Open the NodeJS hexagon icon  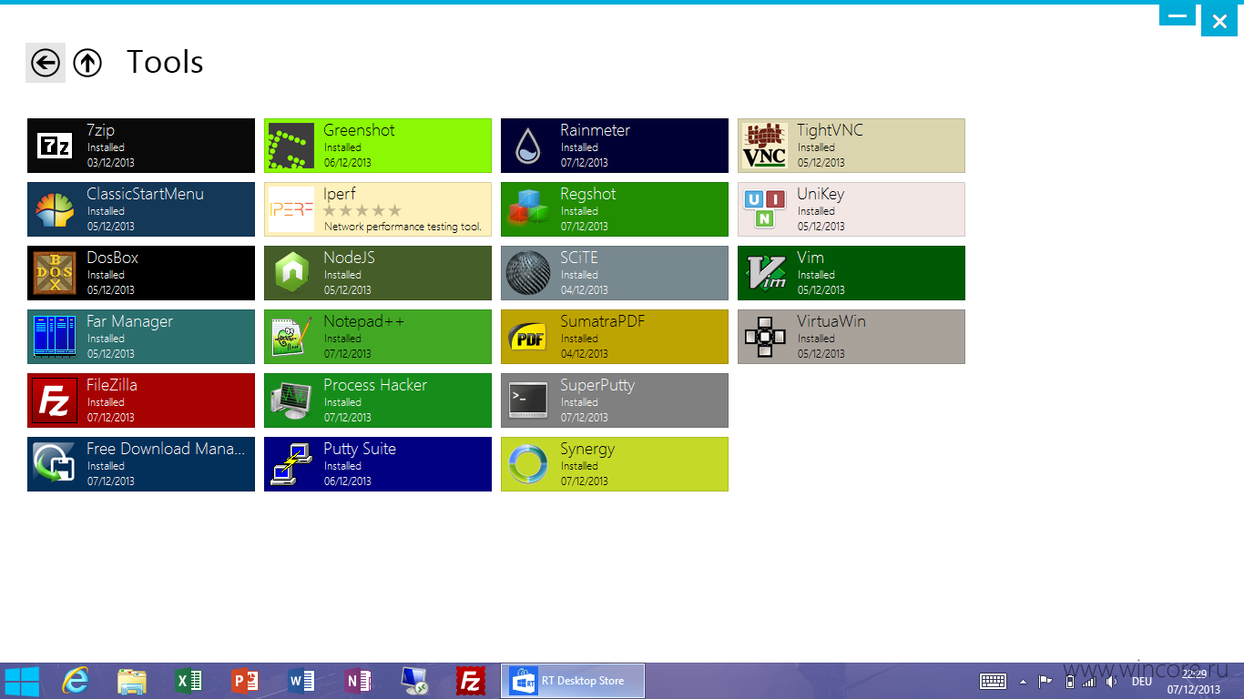click(x=291, y=273)
